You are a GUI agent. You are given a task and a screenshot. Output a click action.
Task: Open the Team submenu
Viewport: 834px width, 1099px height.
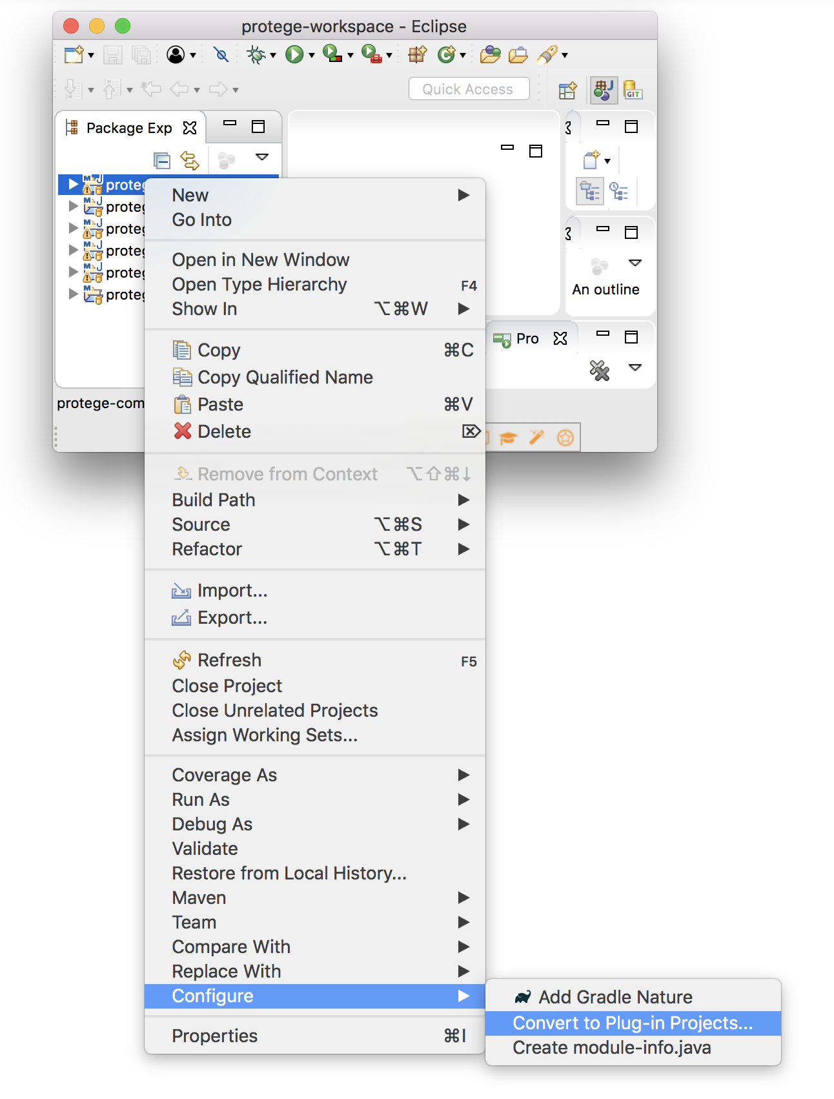tap(315, 922)
